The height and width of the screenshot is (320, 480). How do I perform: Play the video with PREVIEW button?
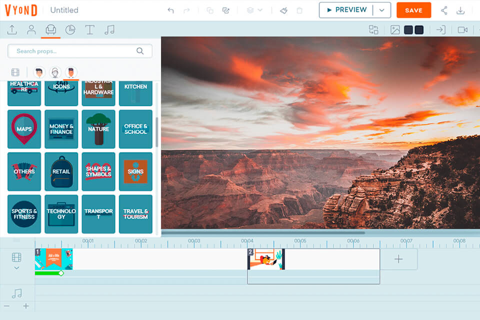(x=346, y=10)
